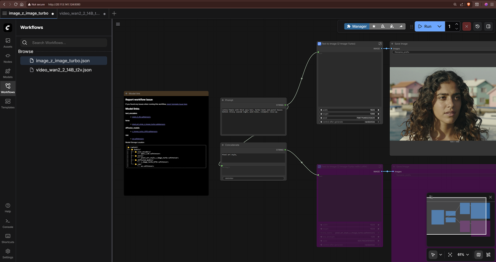
Task: Click the Manager button
Action: click(356, 26)
